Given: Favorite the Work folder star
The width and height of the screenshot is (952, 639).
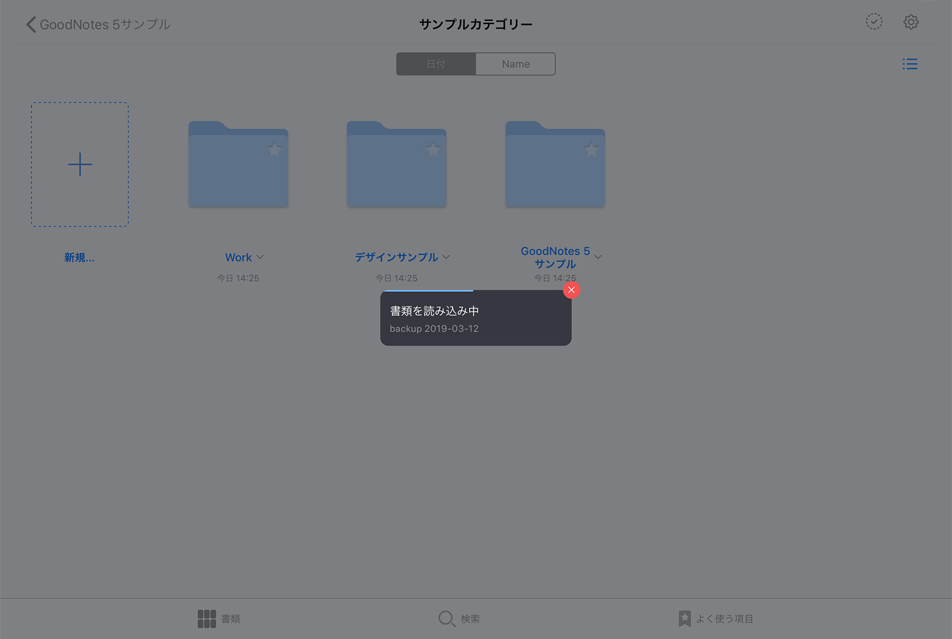Looking at the screenshot, I should coord(274,150).
